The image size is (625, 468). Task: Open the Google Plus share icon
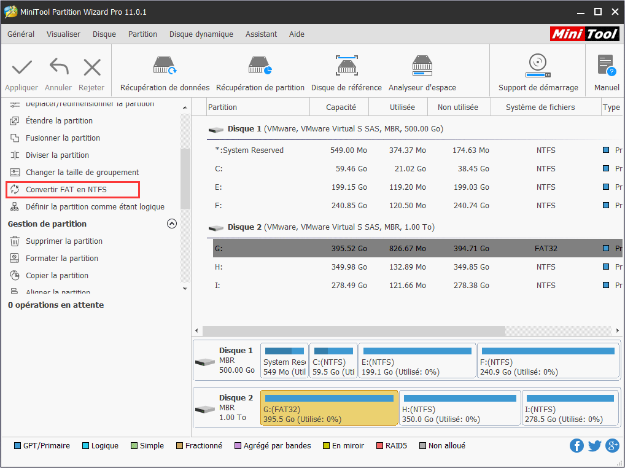point(612,446)
